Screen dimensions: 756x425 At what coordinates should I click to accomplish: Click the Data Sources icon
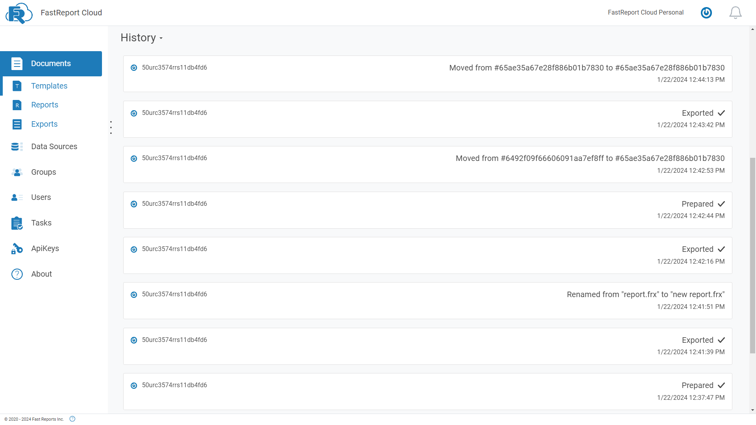click(17, 146)
